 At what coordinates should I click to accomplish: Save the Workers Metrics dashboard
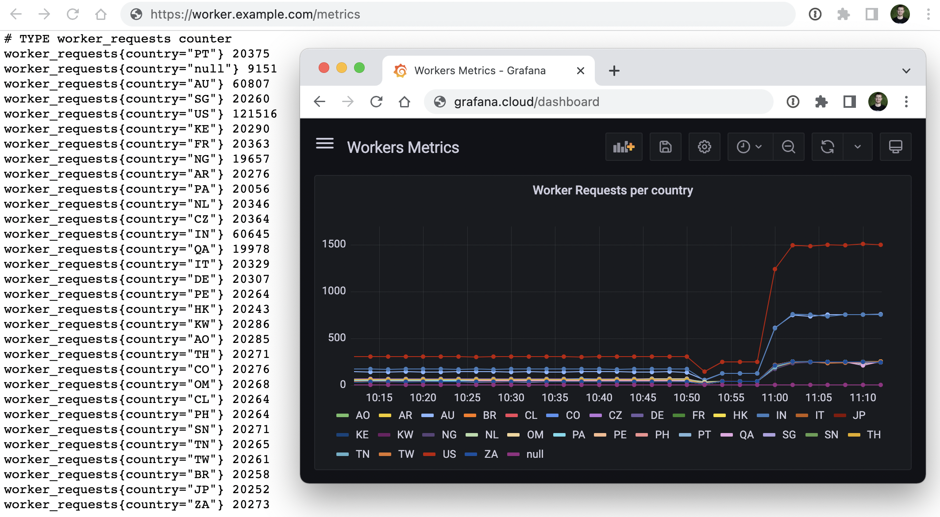665,147
